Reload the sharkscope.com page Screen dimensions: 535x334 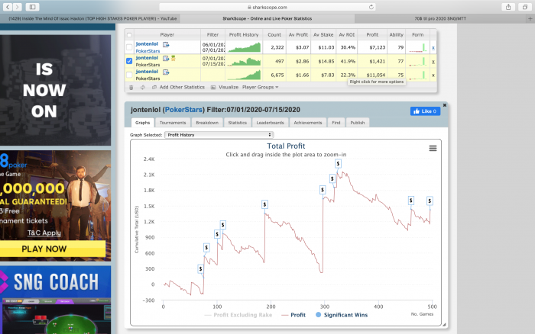coord(371,7)
